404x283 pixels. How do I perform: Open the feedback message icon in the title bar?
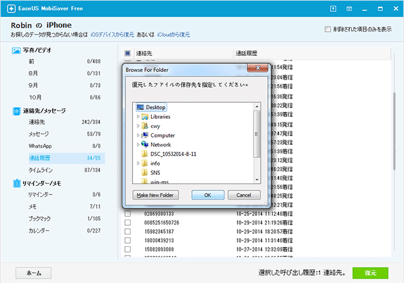click(349, 9)
